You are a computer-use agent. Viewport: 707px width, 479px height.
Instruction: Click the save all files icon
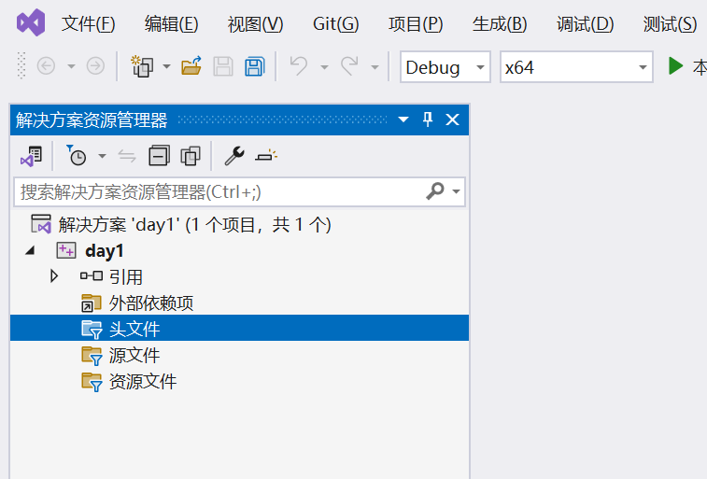255,66
